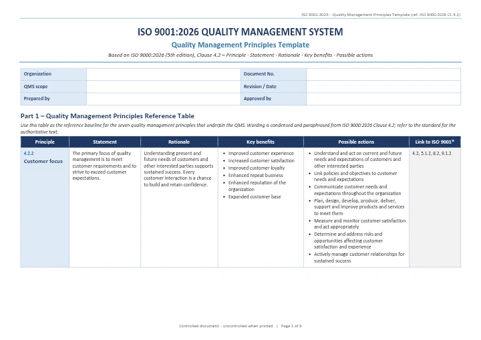
Task: Click the page header reference text
Action: pyautogui.click(x=381, y=15)
